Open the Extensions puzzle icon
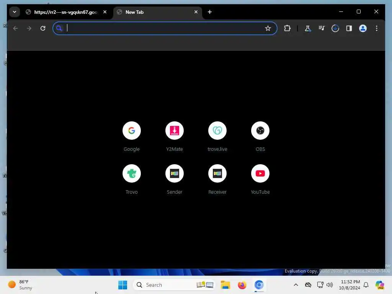The width and height of the screenshot is (392, 294). 287,28
